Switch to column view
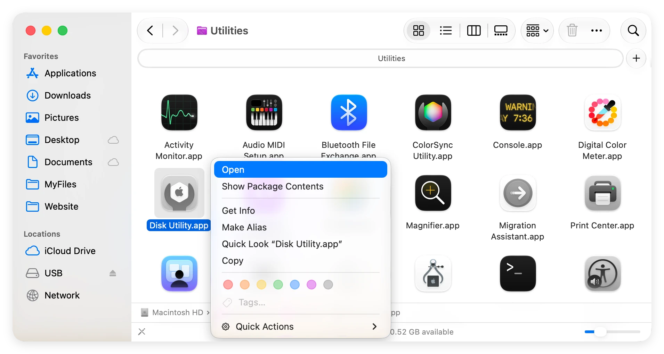This screenshot has height=354, width=664. (x=474, y=31)
